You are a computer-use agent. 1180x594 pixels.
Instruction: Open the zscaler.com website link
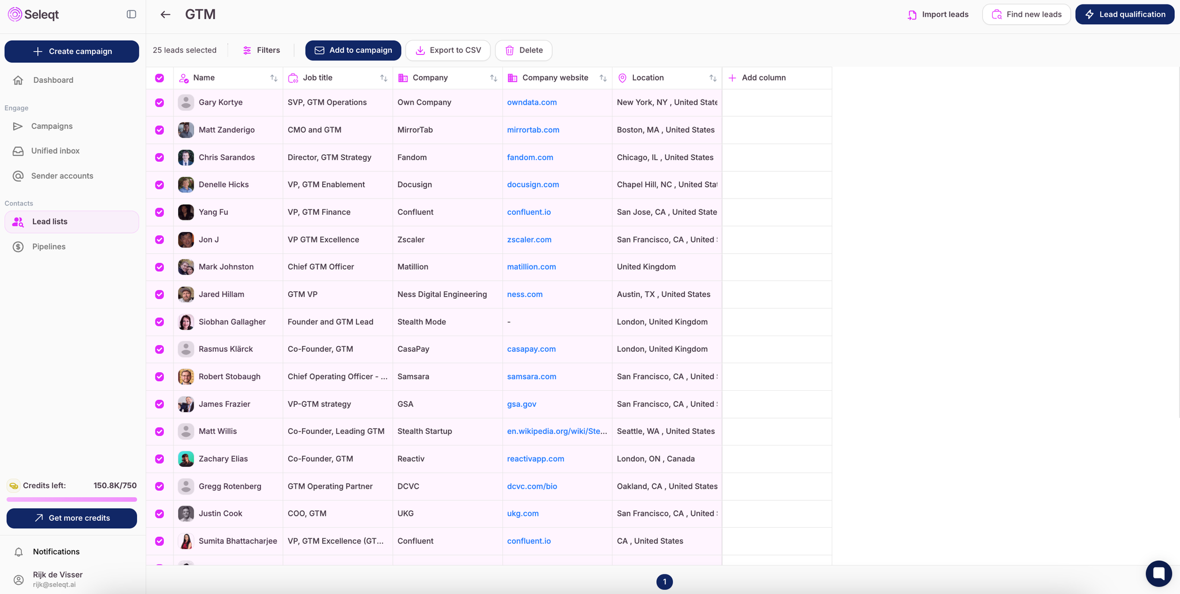click(529, 239)
